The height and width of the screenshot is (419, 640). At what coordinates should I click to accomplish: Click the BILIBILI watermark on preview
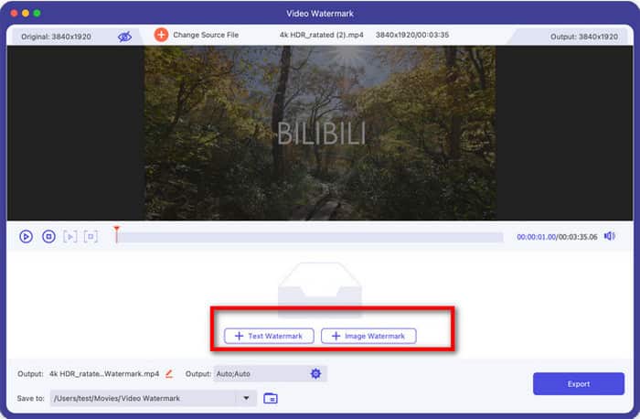pyautogui.click(x=321, y=134)
